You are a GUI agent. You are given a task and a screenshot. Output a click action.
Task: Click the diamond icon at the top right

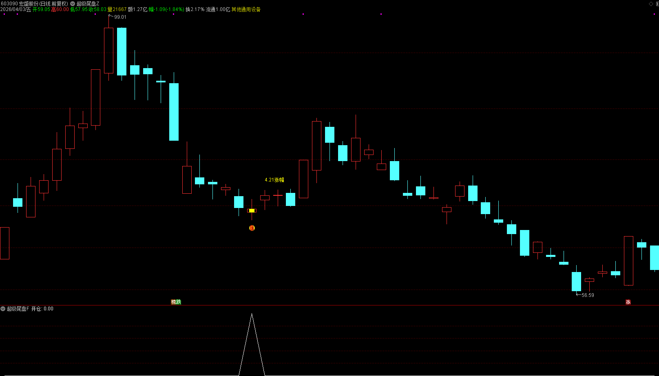651,4
